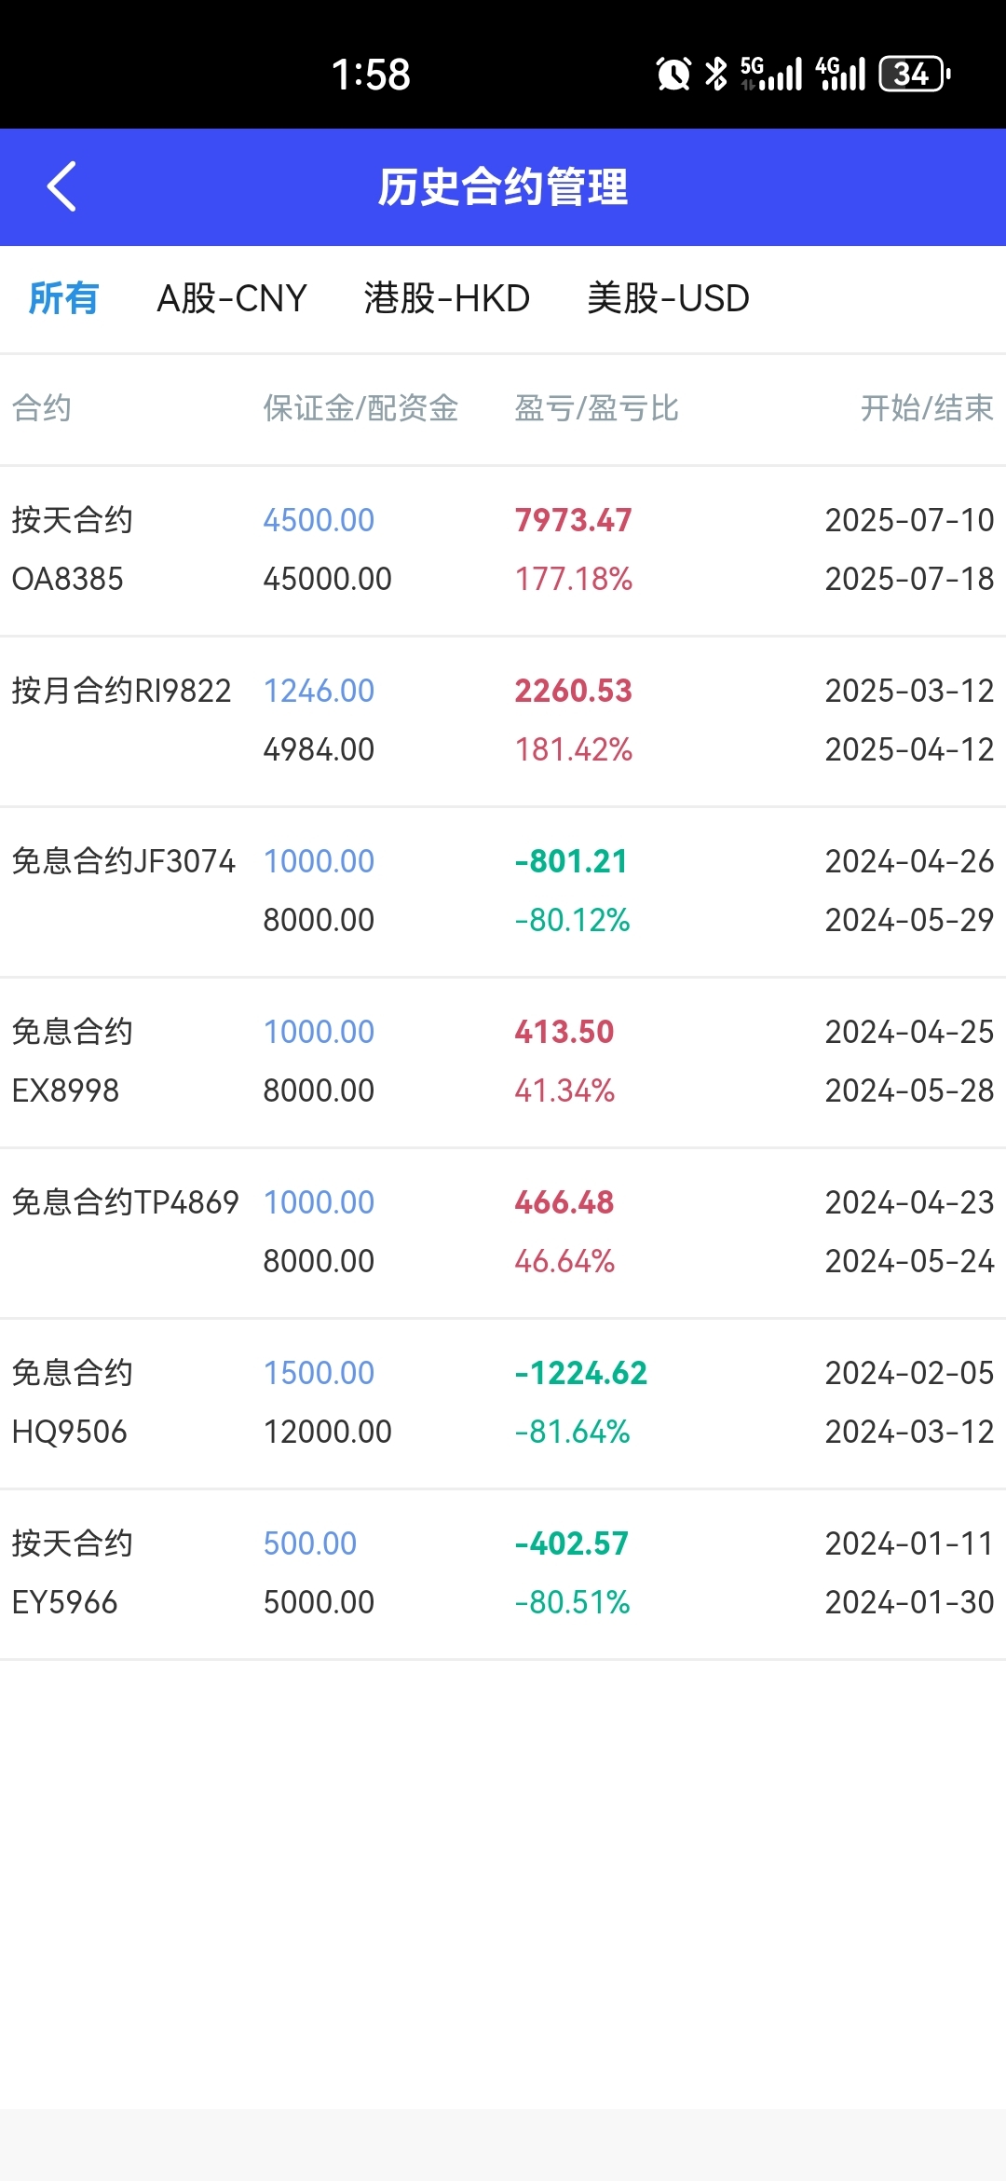Switch to the 港股-HKD tab
The height and width of the screenshot is (2181, 1006).
[447, 298]
